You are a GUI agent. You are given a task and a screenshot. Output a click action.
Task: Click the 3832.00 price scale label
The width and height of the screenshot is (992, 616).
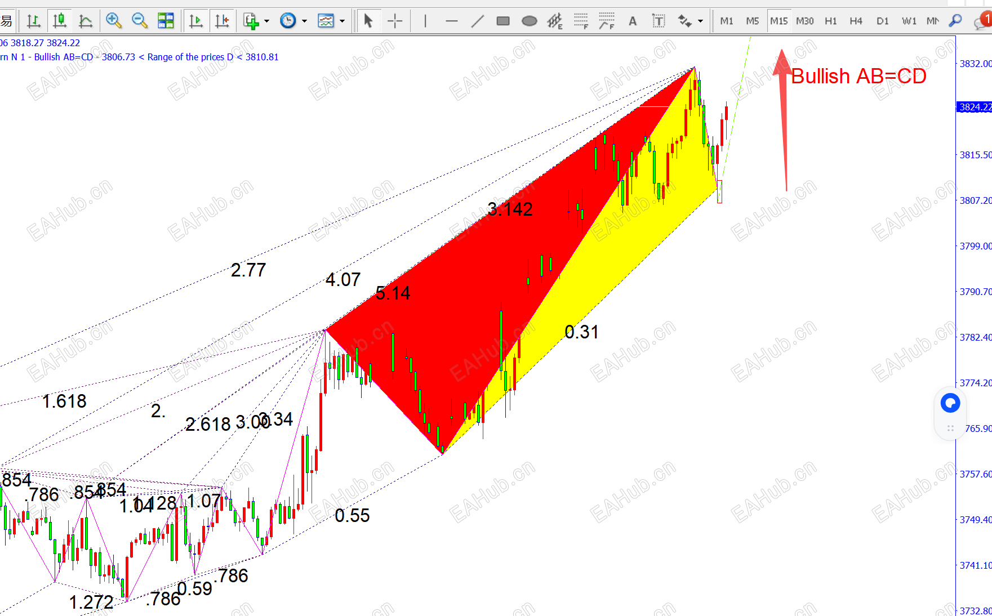click(975, 64)
